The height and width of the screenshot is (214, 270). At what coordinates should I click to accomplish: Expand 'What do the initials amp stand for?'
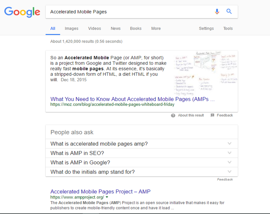tap(142, 172)
